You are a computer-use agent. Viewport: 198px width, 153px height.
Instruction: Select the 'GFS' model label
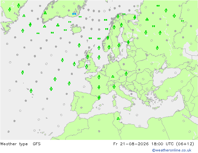pos(37,144)
